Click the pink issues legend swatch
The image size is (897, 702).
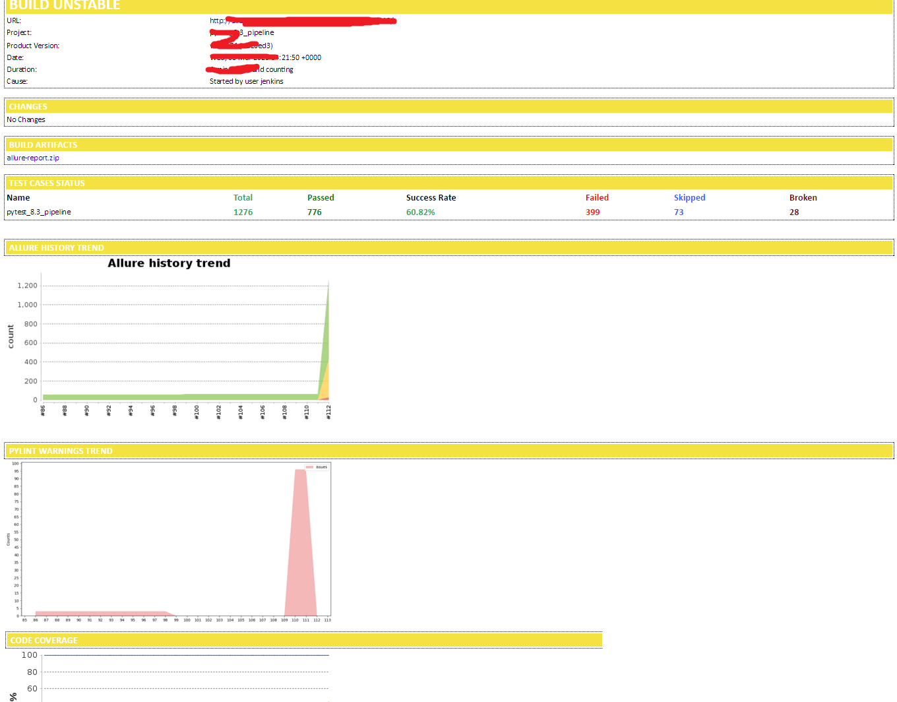(x=309, y=467)
